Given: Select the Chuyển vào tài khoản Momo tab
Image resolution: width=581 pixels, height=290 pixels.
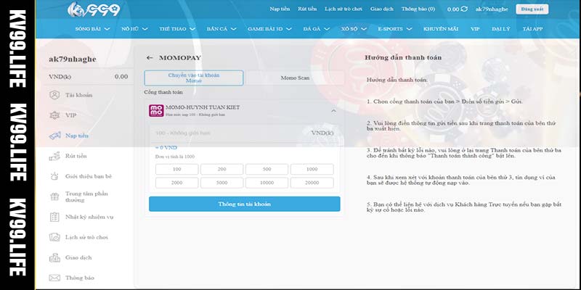Looking at the screenshot, I should pyautogui.click(x=194, y=78).
